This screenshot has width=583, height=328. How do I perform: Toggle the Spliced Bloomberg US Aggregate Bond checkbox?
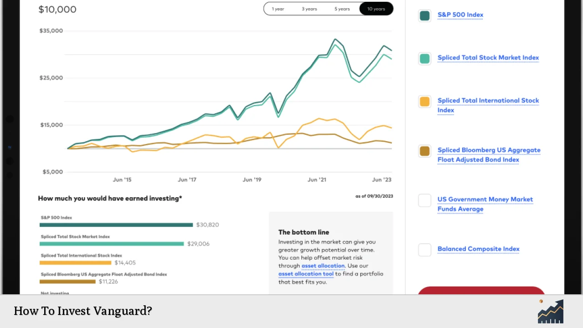424,151
